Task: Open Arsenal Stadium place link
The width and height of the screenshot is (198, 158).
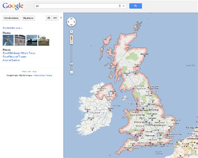Action: tap(11, 60)
